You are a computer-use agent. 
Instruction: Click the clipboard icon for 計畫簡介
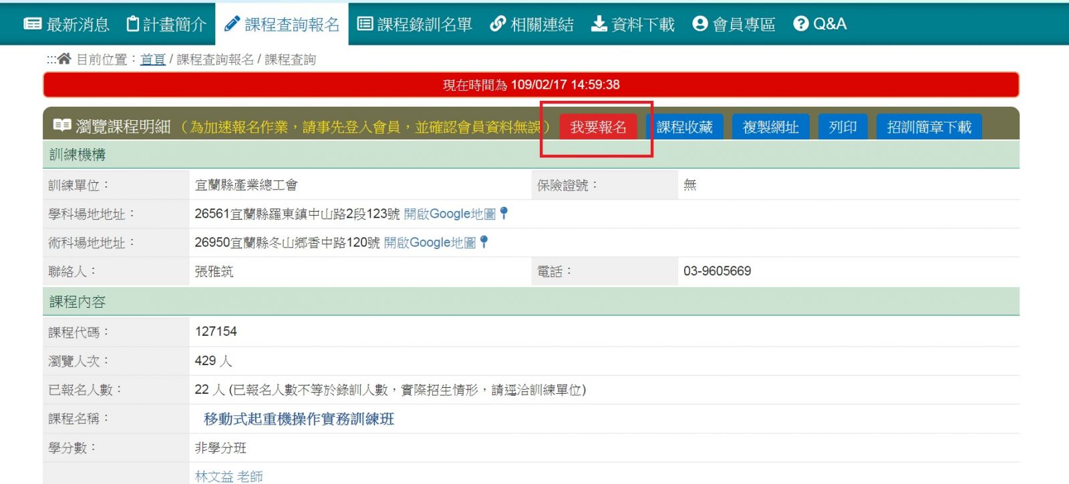[133, 24]
